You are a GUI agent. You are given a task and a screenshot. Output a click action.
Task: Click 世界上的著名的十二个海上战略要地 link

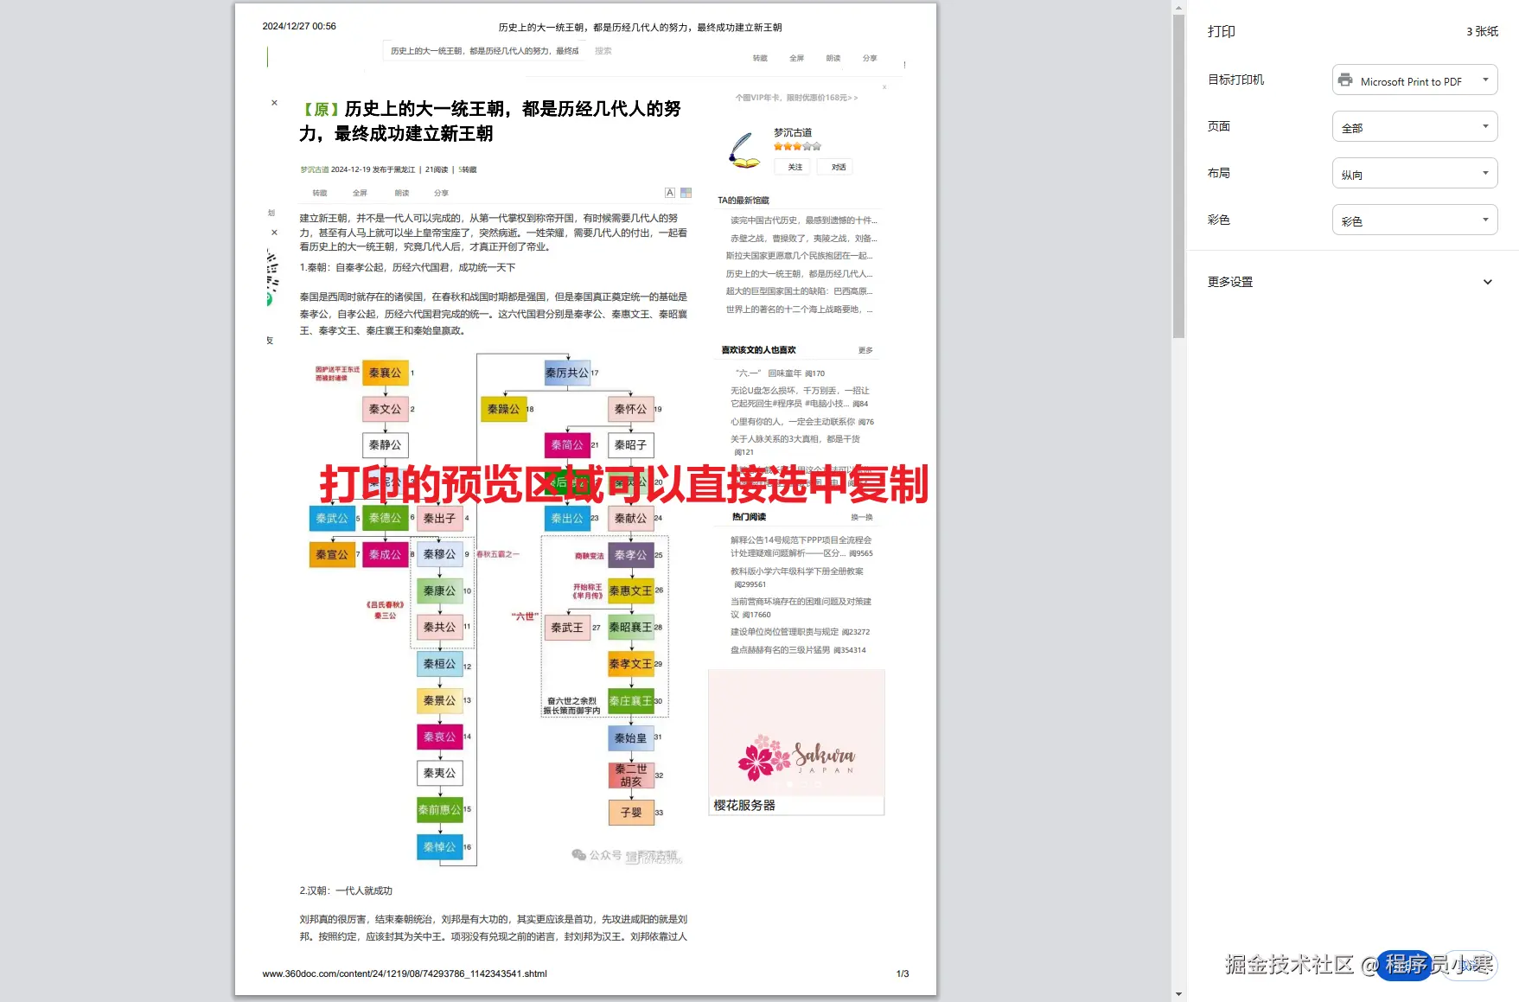[x=800, y=310]
